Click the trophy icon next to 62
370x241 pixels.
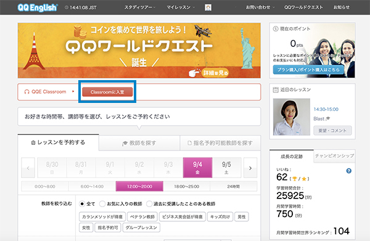point(294,179)
